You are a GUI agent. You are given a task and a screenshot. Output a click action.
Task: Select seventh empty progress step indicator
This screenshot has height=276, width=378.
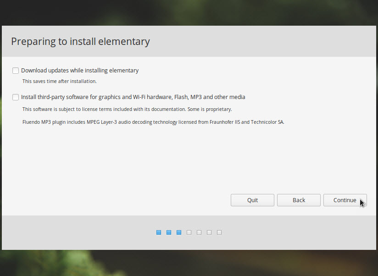[x=219, y=232]
